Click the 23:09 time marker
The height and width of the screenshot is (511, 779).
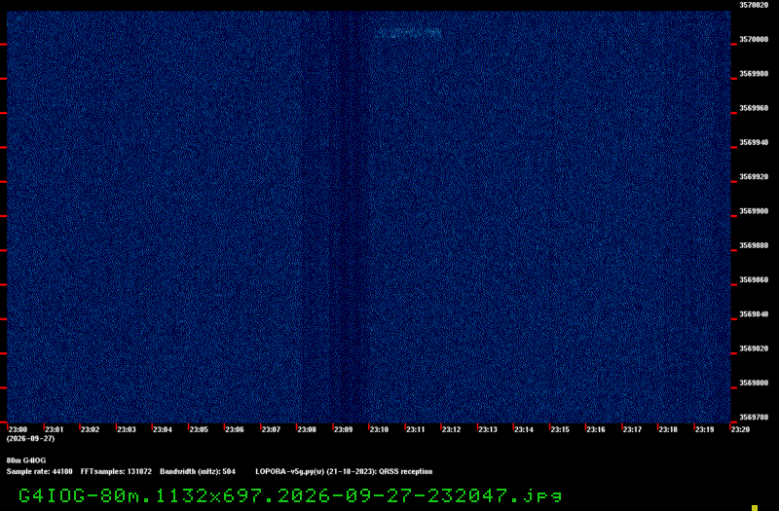click(x=344, y=429)
